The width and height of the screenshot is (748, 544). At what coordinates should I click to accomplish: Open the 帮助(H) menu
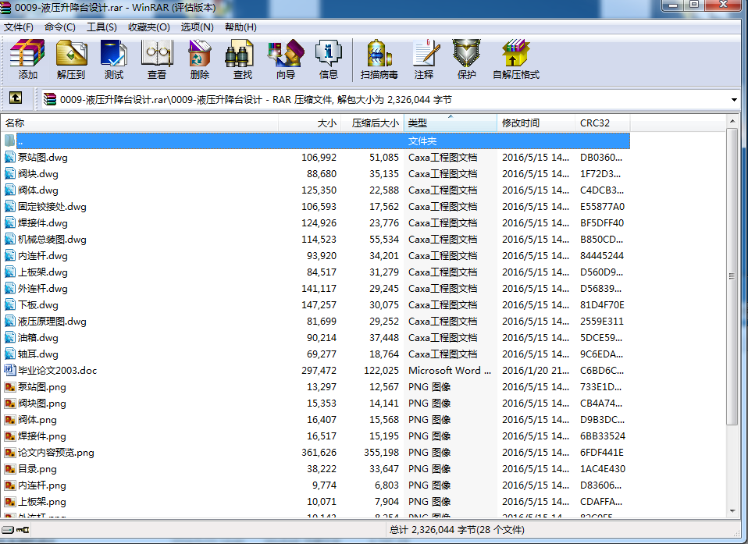click(240, 27)
